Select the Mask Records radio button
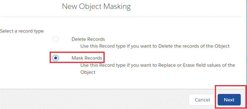247x109 pixels. point(56,58)
